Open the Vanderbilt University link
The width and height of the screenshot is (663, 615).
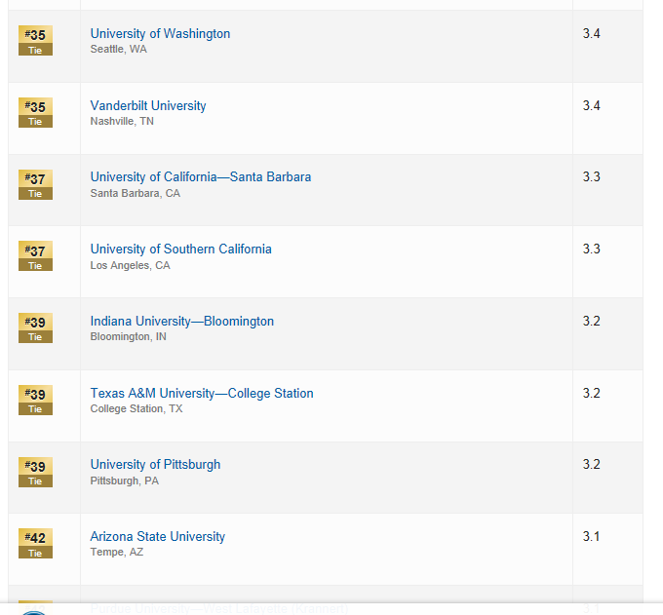point(148,105)
